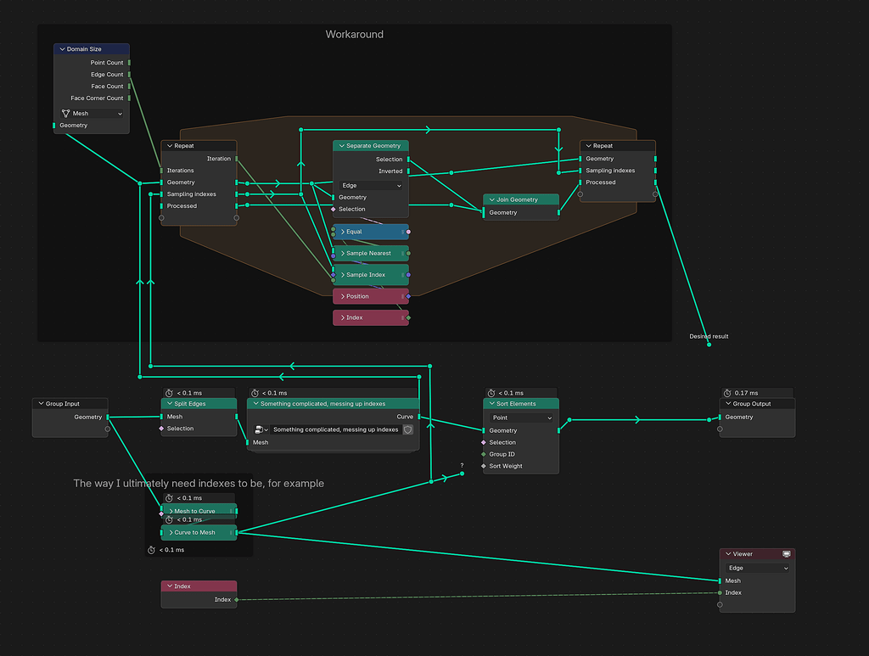Click the Sampling indexes output on right Repeat

pyautogui.click(x=656, y=171)
